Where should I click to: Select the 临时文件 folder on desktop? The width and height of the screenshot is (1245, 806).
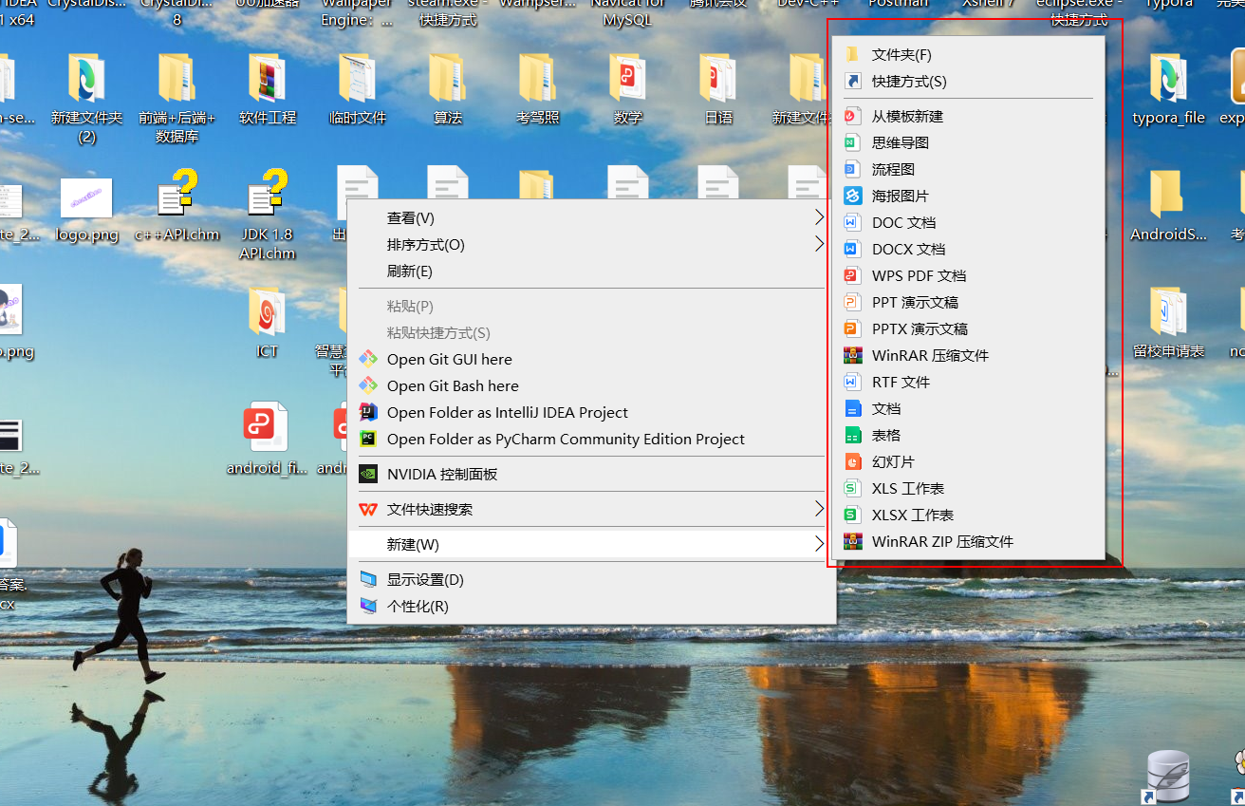pos(358,78)
